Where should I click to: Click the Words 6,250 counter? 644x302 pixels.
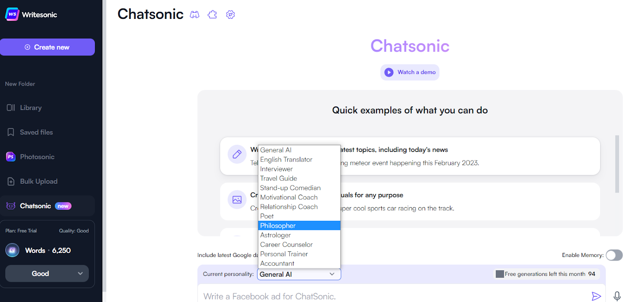48,250
